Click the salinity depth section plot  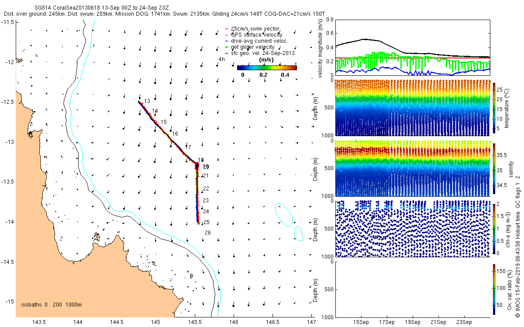click(412, 168)
